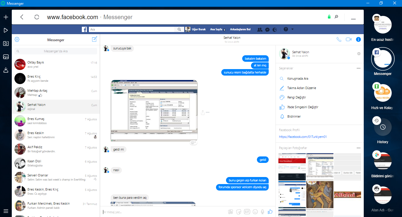Click the share icon beside the sent screenshot

click(202, 112)
